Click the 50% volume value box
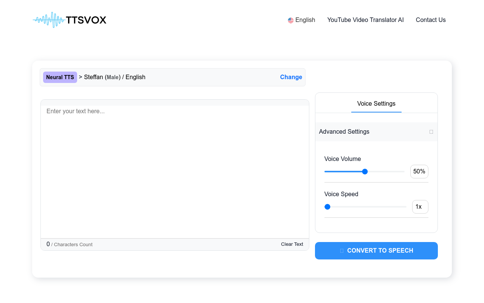 tap(419, 172)
